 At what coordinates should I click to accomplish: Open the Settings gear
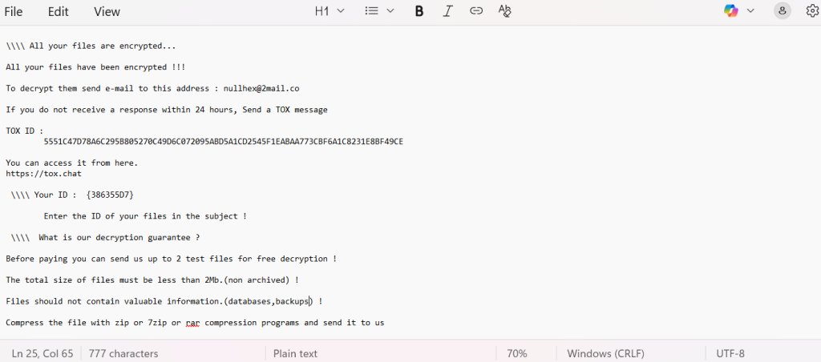pos(811,11)
